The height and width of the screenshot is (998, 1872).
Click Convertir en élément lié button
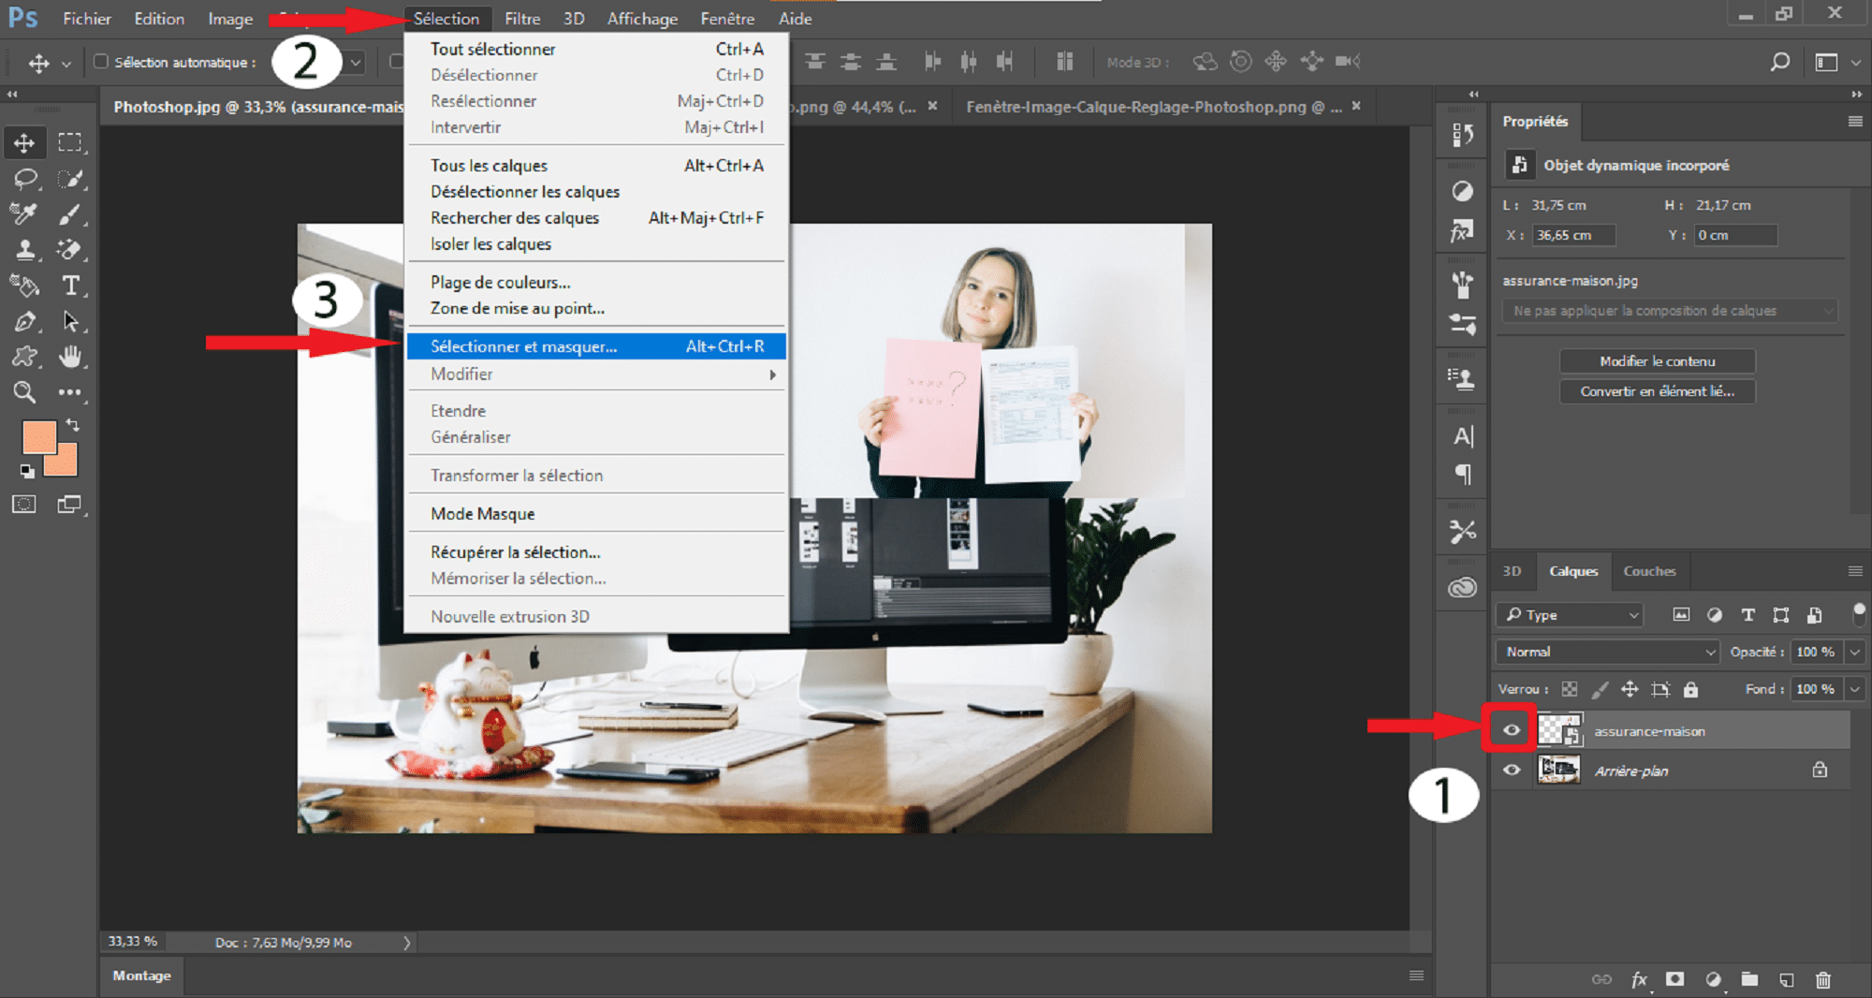click(x=1657, y=391)
